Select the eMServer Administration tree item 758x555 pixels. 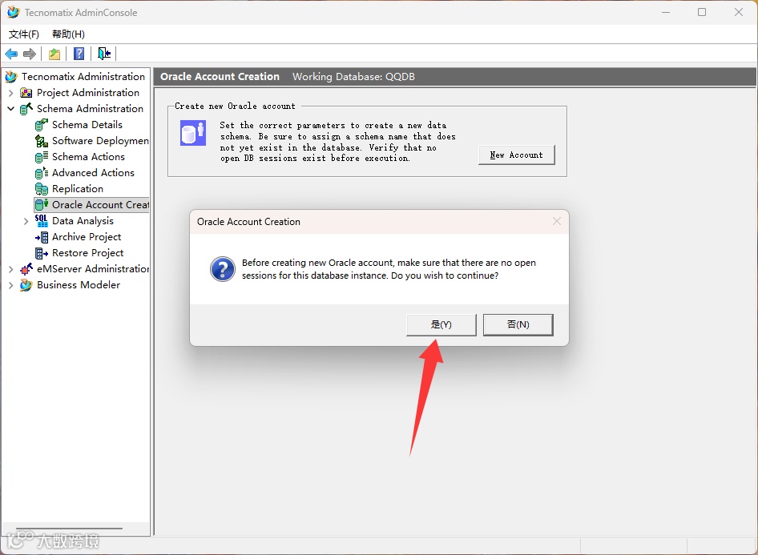click(x=92, y=268)
